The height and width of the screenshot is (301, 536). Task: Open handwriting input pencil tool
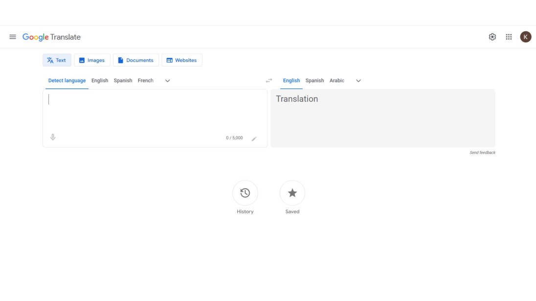(254, 138)
